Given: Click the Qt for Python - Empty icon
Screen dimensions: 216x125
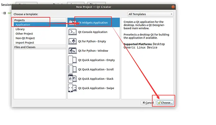Looking at the screenshot, I should point(72,41).
